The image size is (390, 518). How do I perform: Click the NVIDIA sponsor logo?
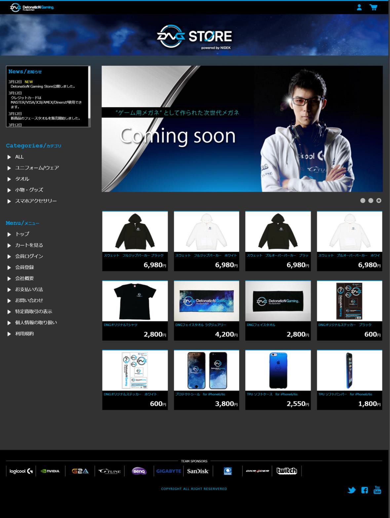coord(50,471)
